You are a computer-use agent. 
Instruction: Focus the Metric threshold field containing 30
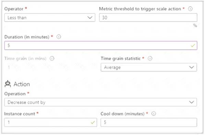click(148, 18)
